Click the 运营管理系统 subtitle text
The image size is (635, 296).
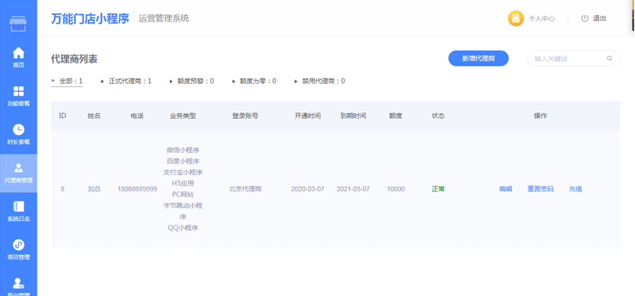pos(164,18)
